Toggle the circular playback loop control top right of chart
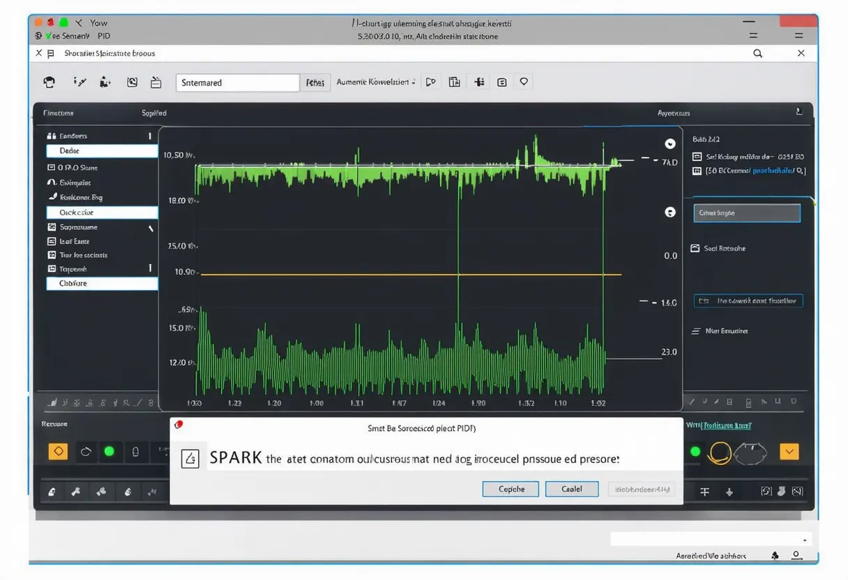The height and width of the screenshot is (580, 848). point(669,143)
